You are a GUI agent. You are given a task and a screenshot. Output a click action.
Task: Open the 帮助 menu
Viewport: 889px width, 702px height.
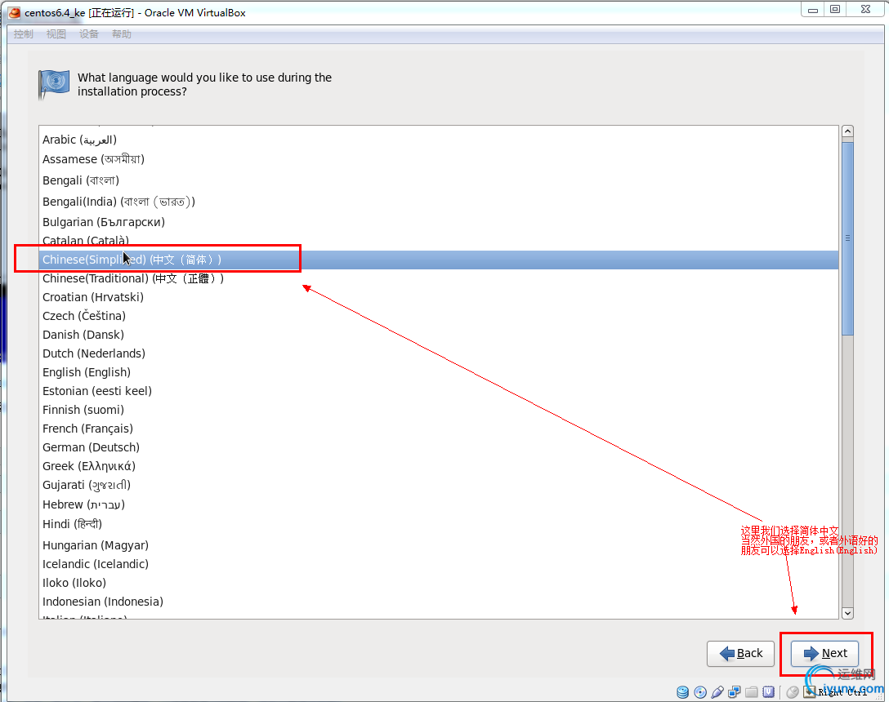coord(122,34)
